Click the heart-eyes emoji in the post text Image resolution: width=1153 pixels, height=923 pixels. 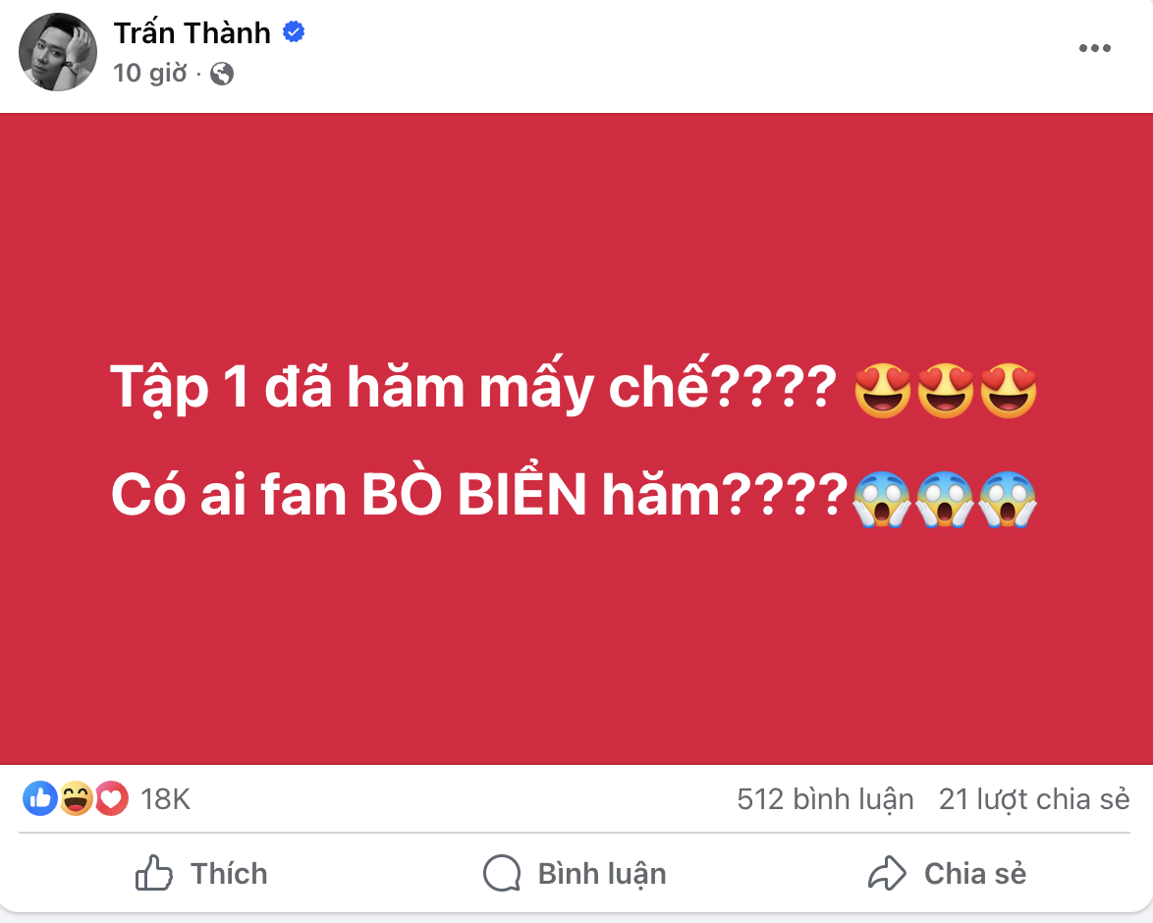click(x=882, y=390)
